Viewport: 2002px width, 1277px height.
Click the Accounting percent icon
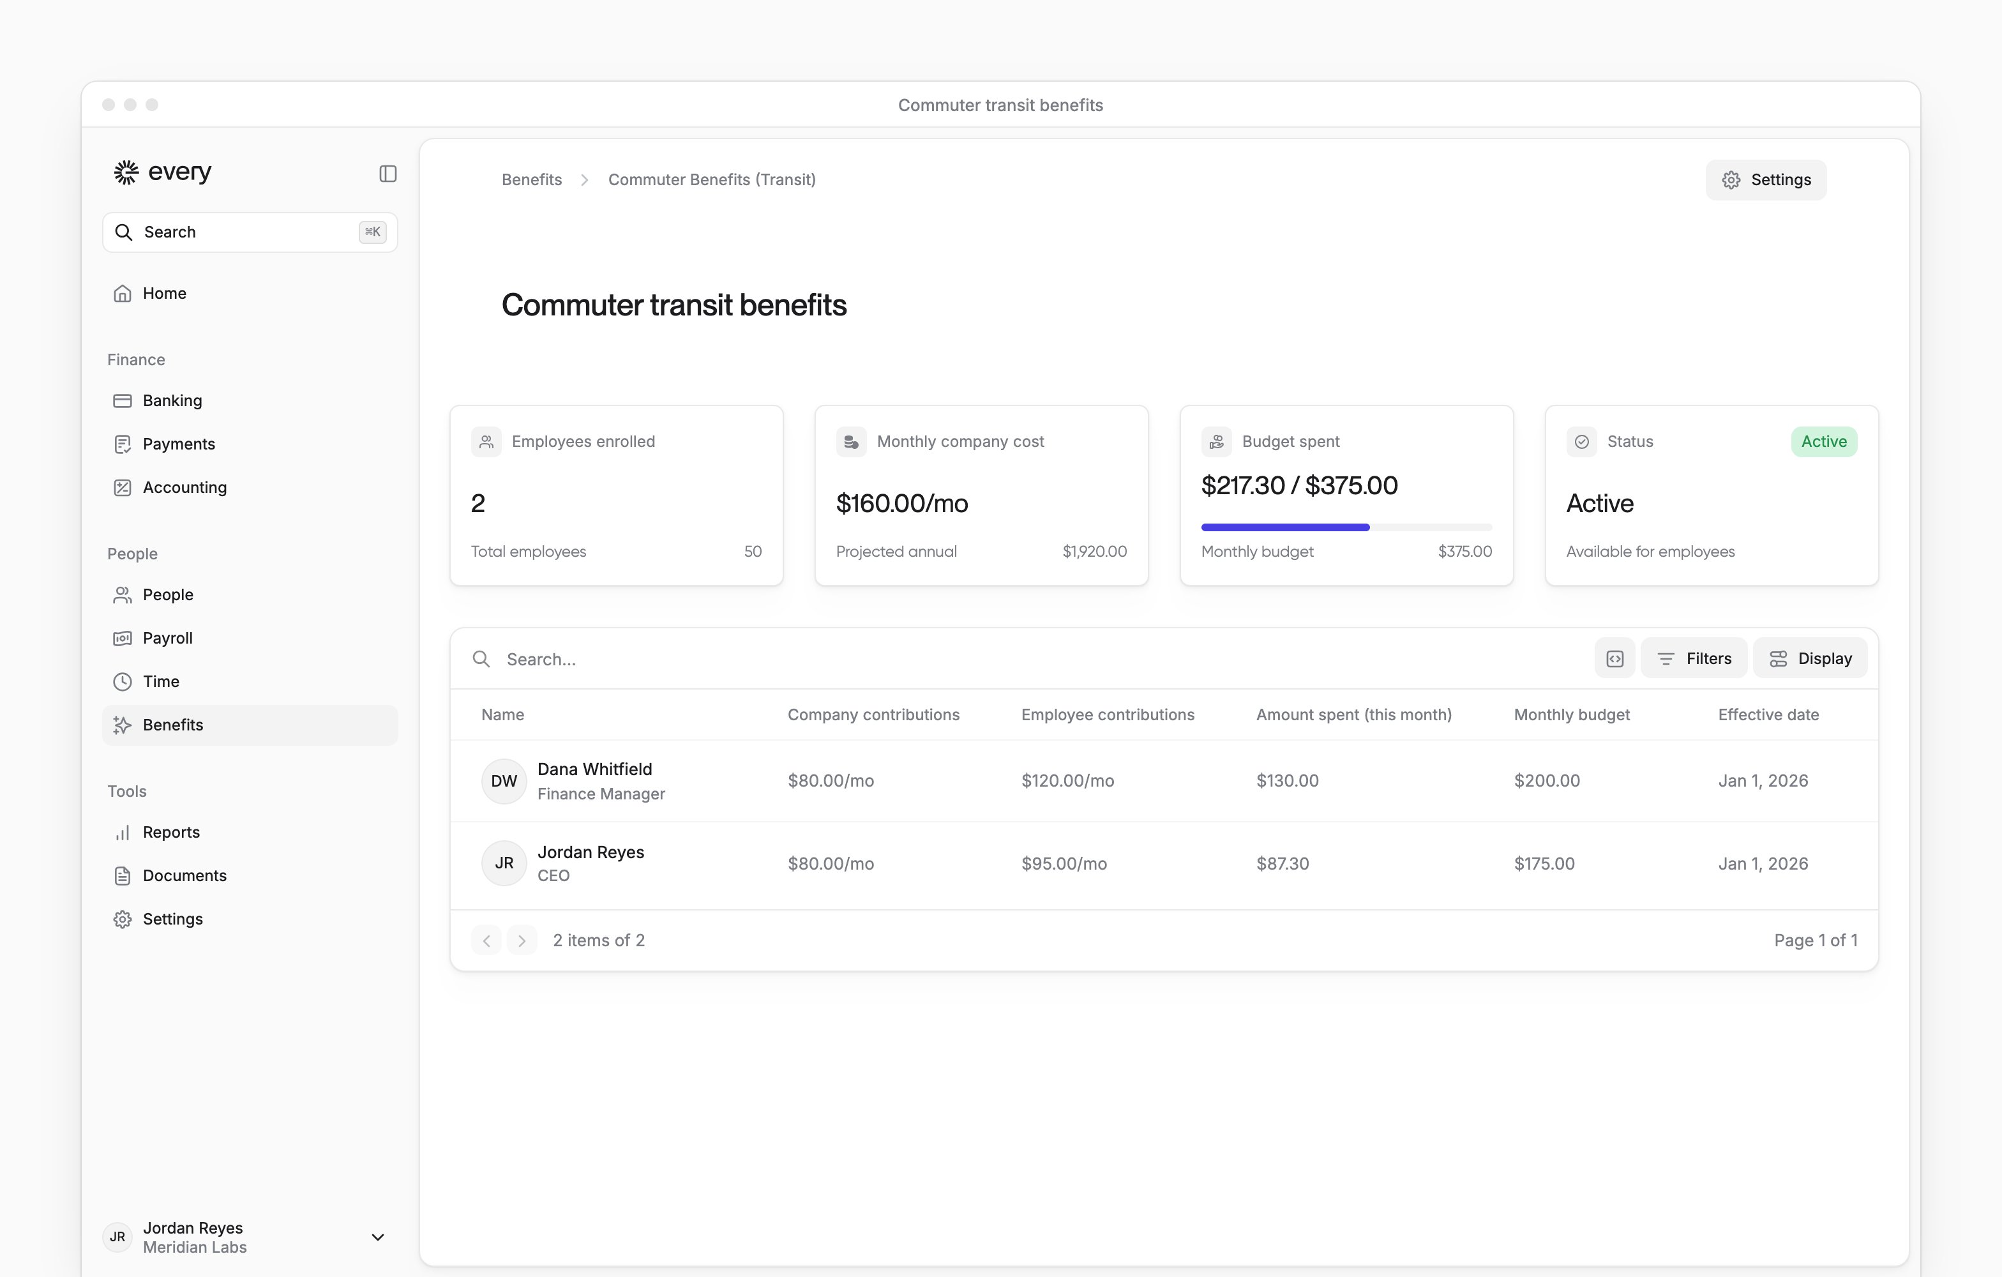pyautogui.click(x=122, y=487)
